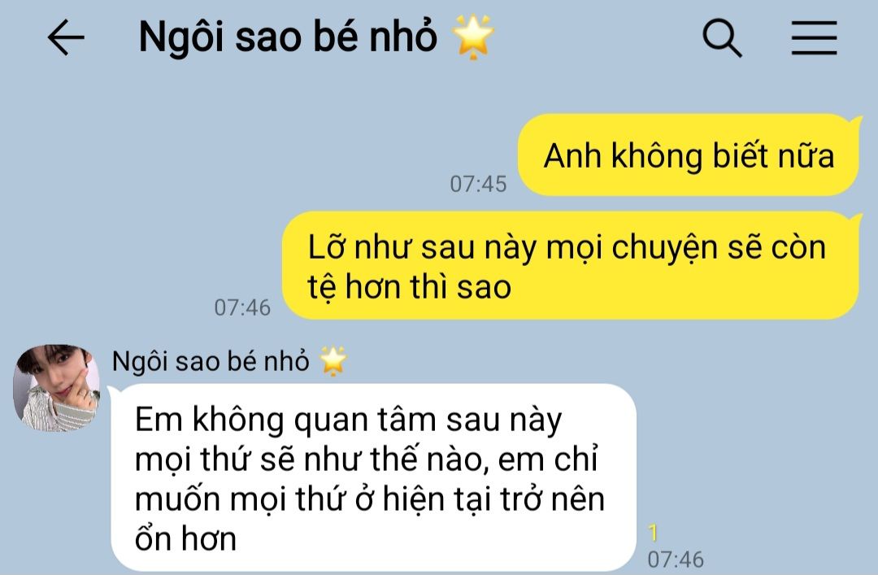Image resolution: width=878 pixels, height=575 pixels.
Task: Tap the 'tệ hơn thì sao' text line
Action: coord(409,288)
